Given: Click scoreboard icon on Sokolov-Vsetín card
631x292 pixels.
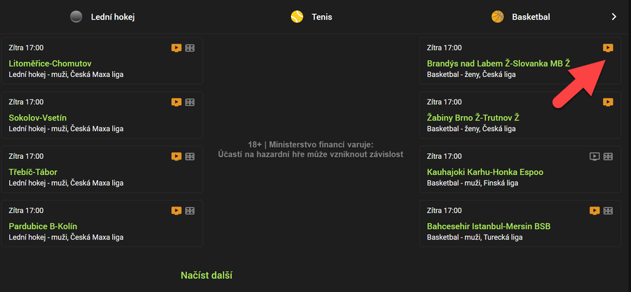Looking at the screenshot, I should tap(189, 102).
